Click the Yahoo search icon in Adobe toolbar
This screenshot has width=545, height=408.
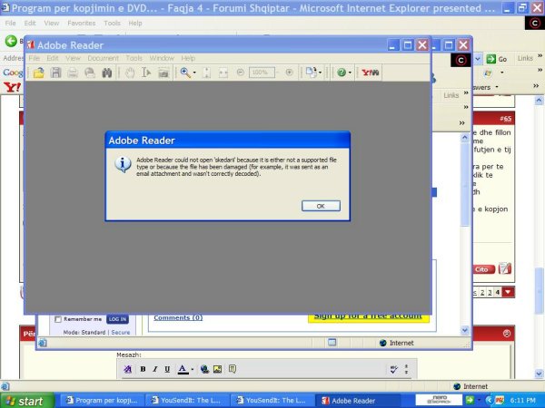371,73
